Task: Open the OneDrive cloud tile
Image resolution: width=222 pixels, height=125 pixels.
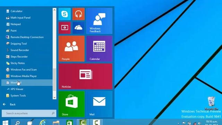Action: tap(78, 28)
